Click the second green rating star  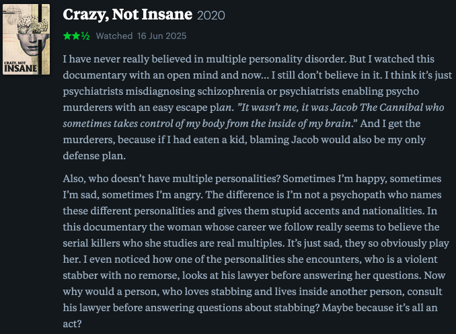pyautogui.click(x=76, y=36)
